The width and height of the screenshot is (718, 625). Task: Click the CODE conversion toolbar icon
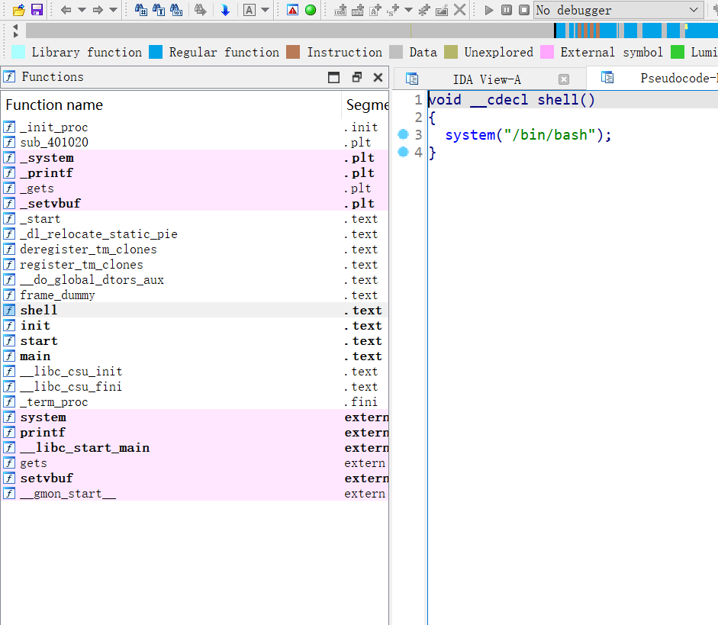(x=340, y=10)
